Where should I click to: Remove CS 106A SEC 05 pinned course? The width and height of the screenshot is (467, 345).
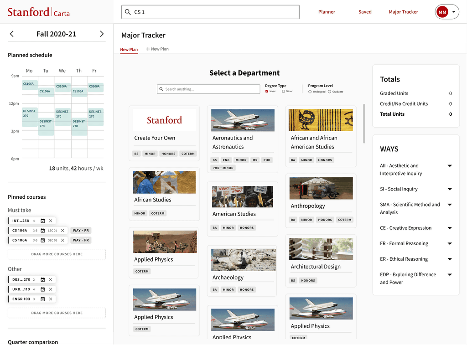pos(62,240)
